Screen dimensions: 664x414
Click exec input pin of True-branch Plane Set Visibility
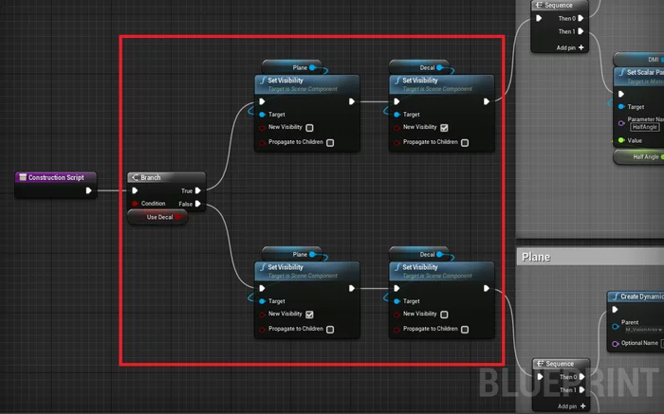(262, 101)
